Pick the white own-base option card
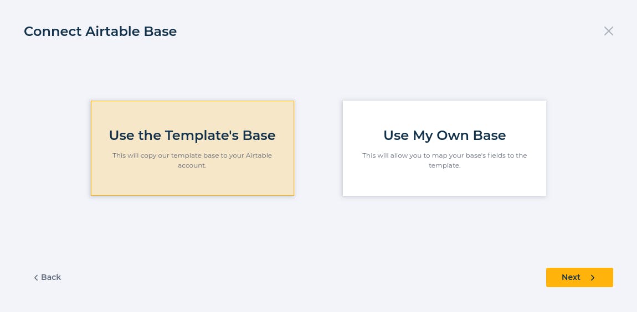637x312 pixels. tap(444, 148)
